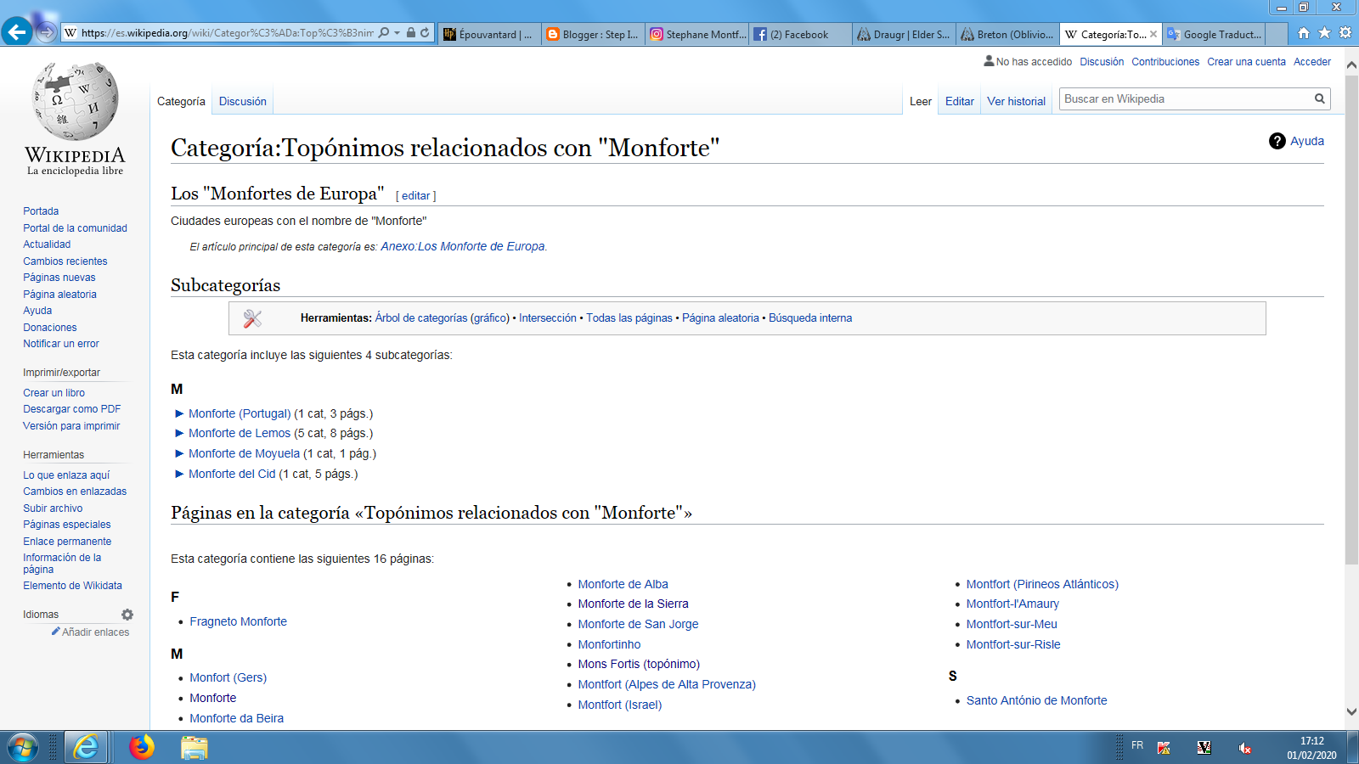Switch to Facebook browser tab
Image resolution: width=1359 pixels, height=764 pixels.
801,34
